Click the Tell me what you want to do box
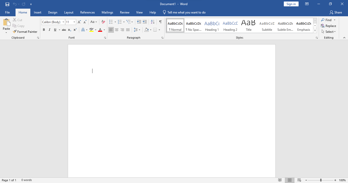Screen dimensions: 348x183 pyautogui.click(x=186, y=12)
